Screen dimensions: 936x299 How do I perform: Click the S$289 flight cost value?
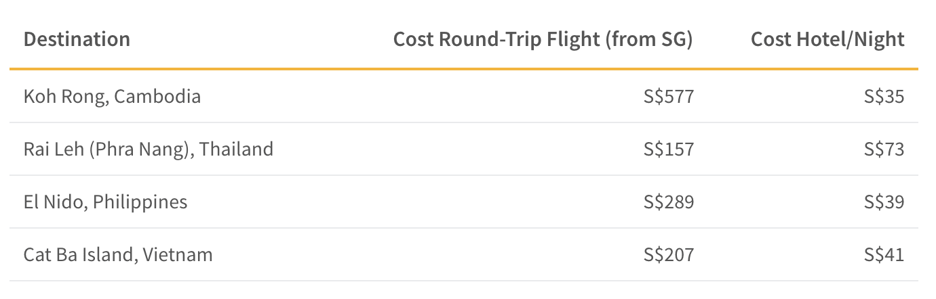point(669,202)
